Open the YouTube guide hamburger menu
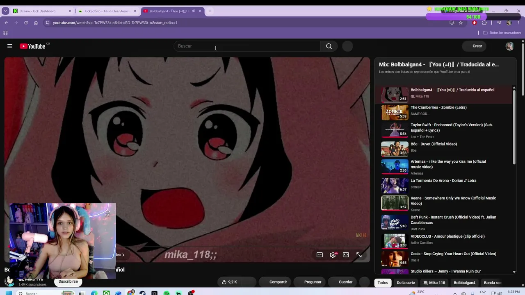This screenshot has width=525, height=295. click(10, 46)
